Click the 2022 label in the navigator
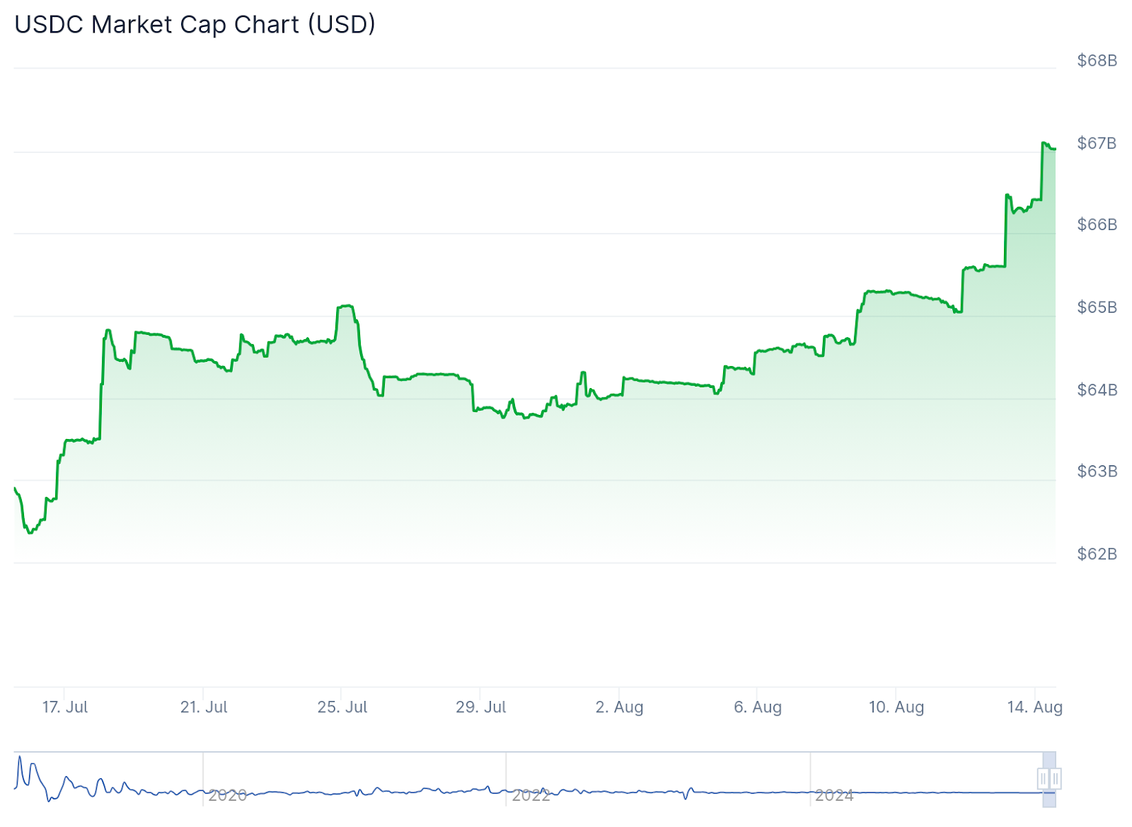 531,795
